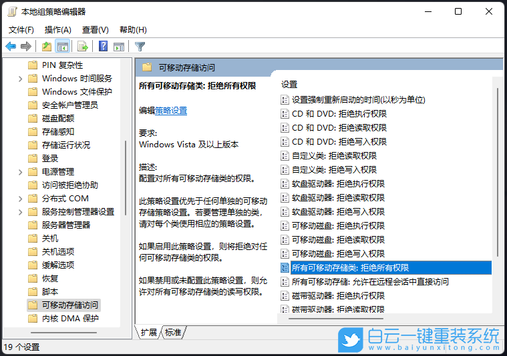Click the 设置 column header

289,85
